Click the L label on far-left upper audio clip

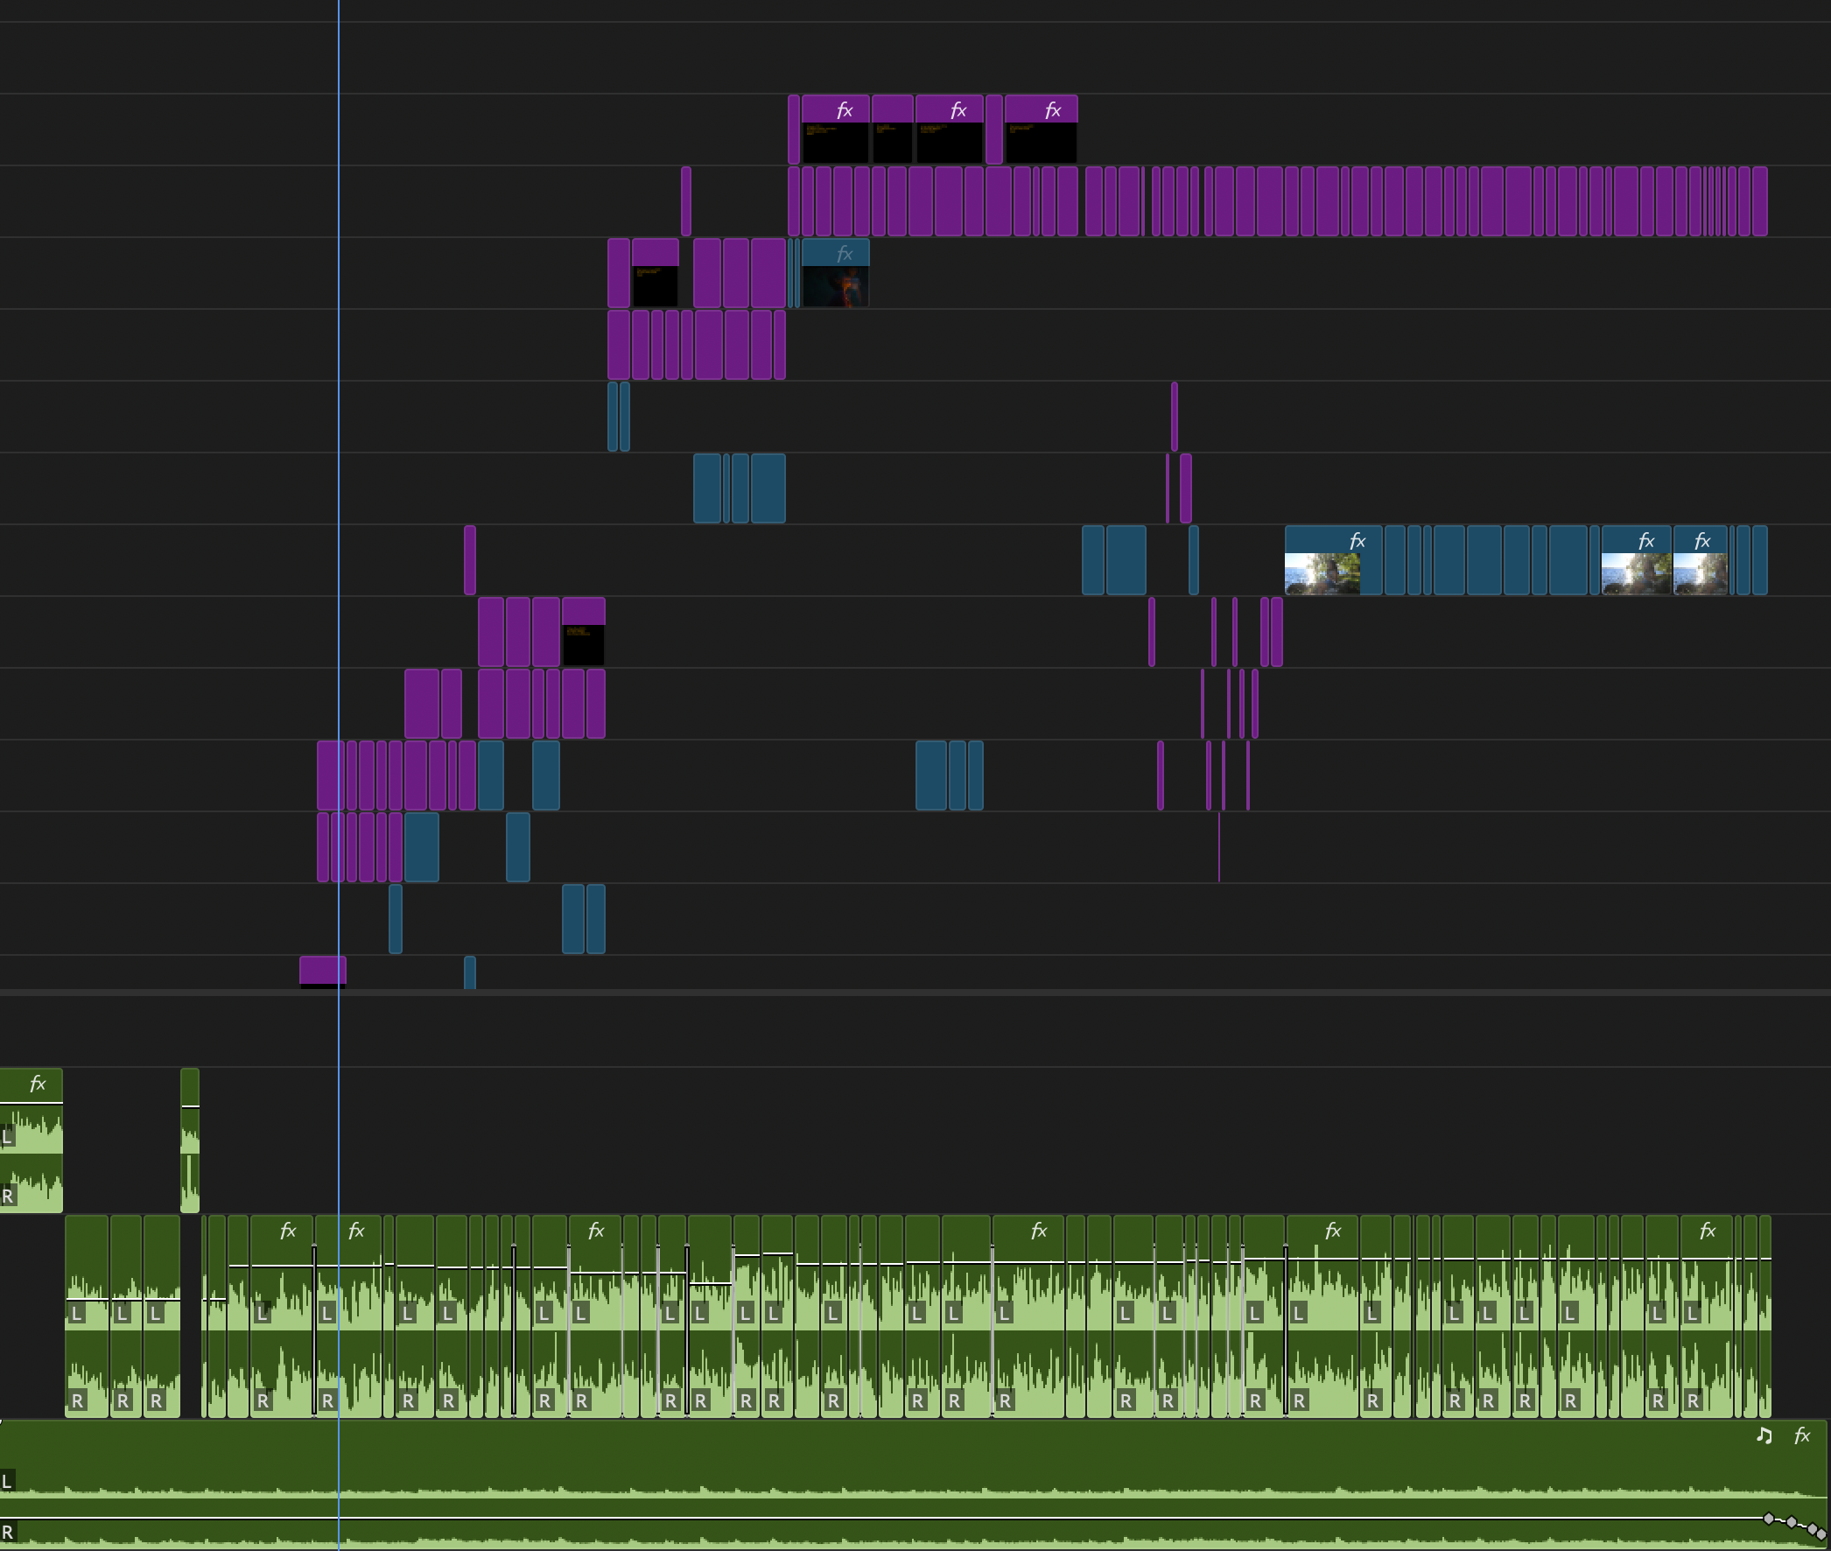[x=7, y=1136]
